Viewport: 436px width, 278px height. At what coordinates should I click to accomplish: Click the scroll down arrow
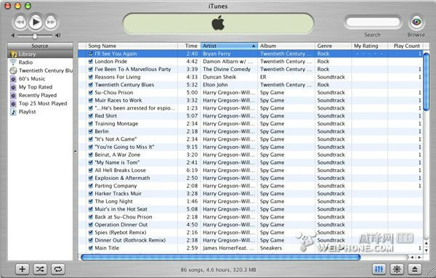[x=426, y=250]
